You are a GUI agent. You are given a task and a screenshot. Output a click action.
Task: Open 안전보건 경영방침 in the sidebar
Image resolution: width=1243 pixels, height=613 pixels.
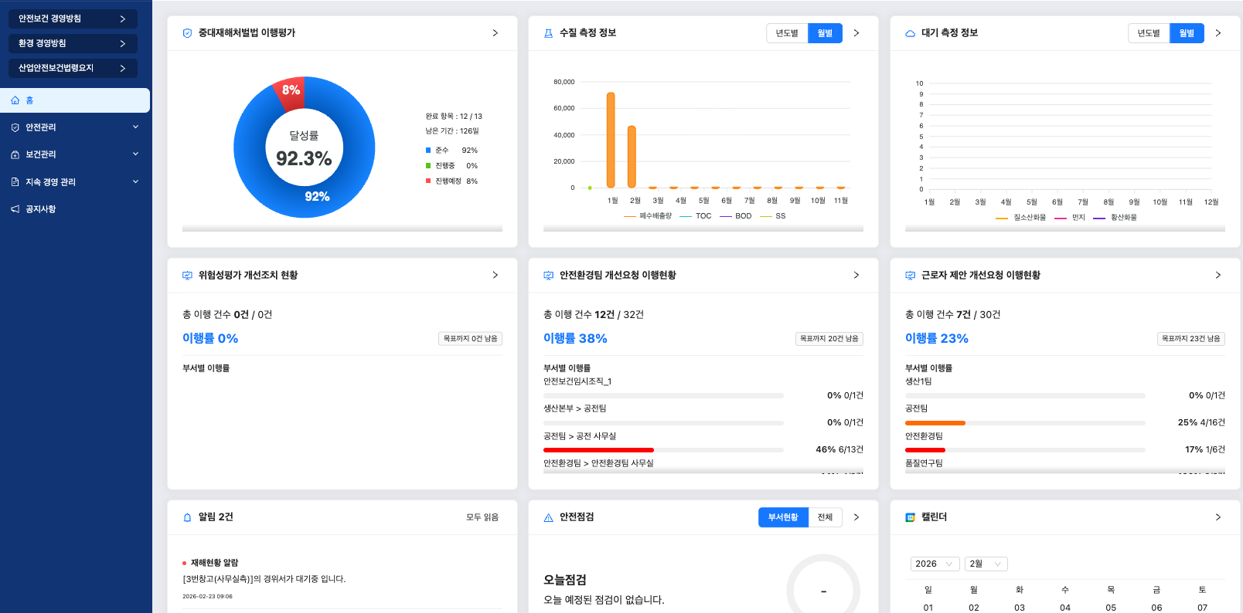coord(73,19)
